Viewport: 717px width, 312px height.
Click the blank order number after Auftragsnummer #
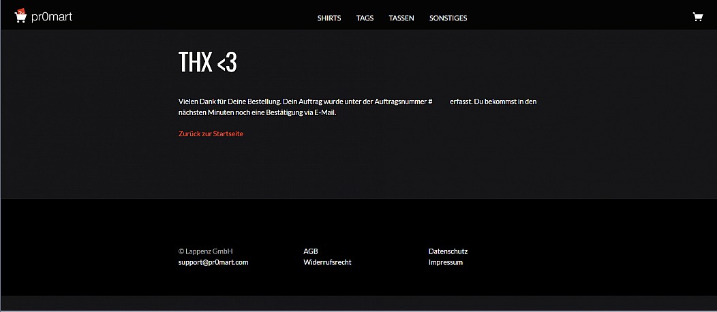(441, 102)
